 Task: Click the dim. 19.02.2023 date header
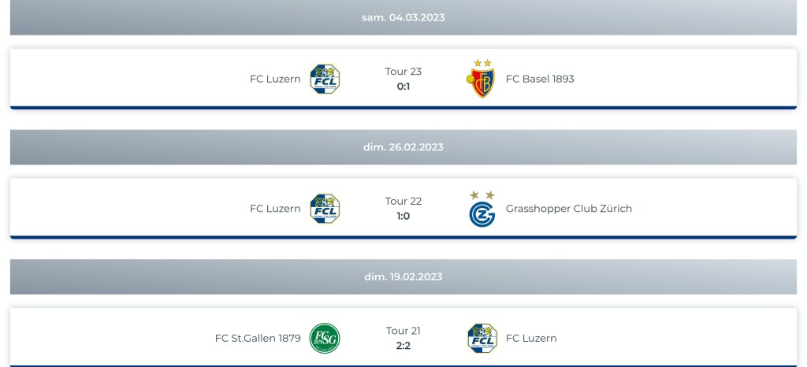click(403, 276)
